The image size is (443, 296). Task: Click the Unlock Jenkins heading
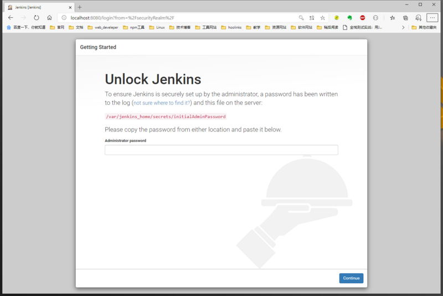pos(153,79)
